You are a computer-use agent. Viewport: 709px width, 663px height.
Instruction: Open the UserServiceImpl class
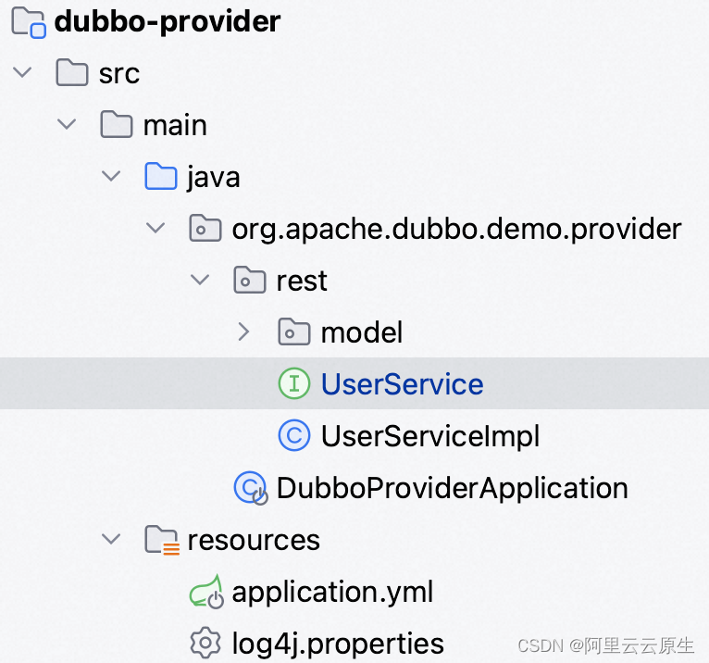tap(430, 436)
